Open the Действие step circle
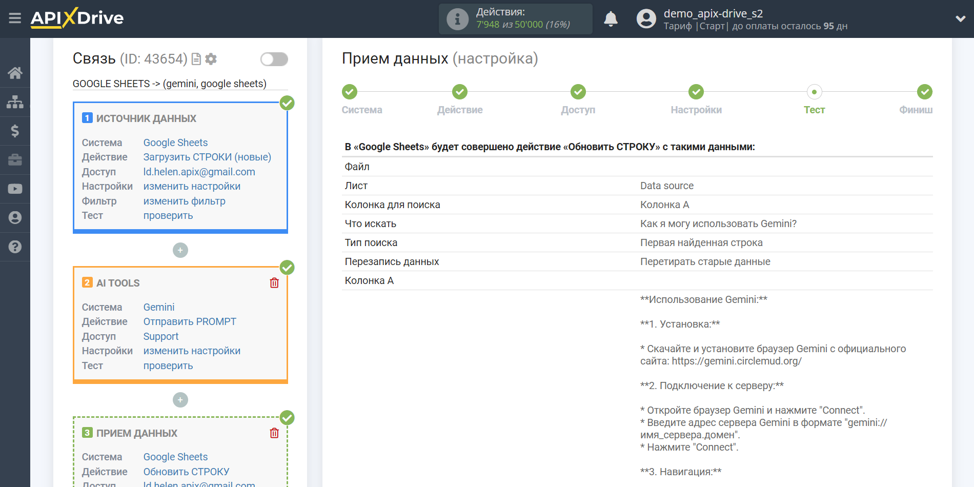 click(460, 92)
